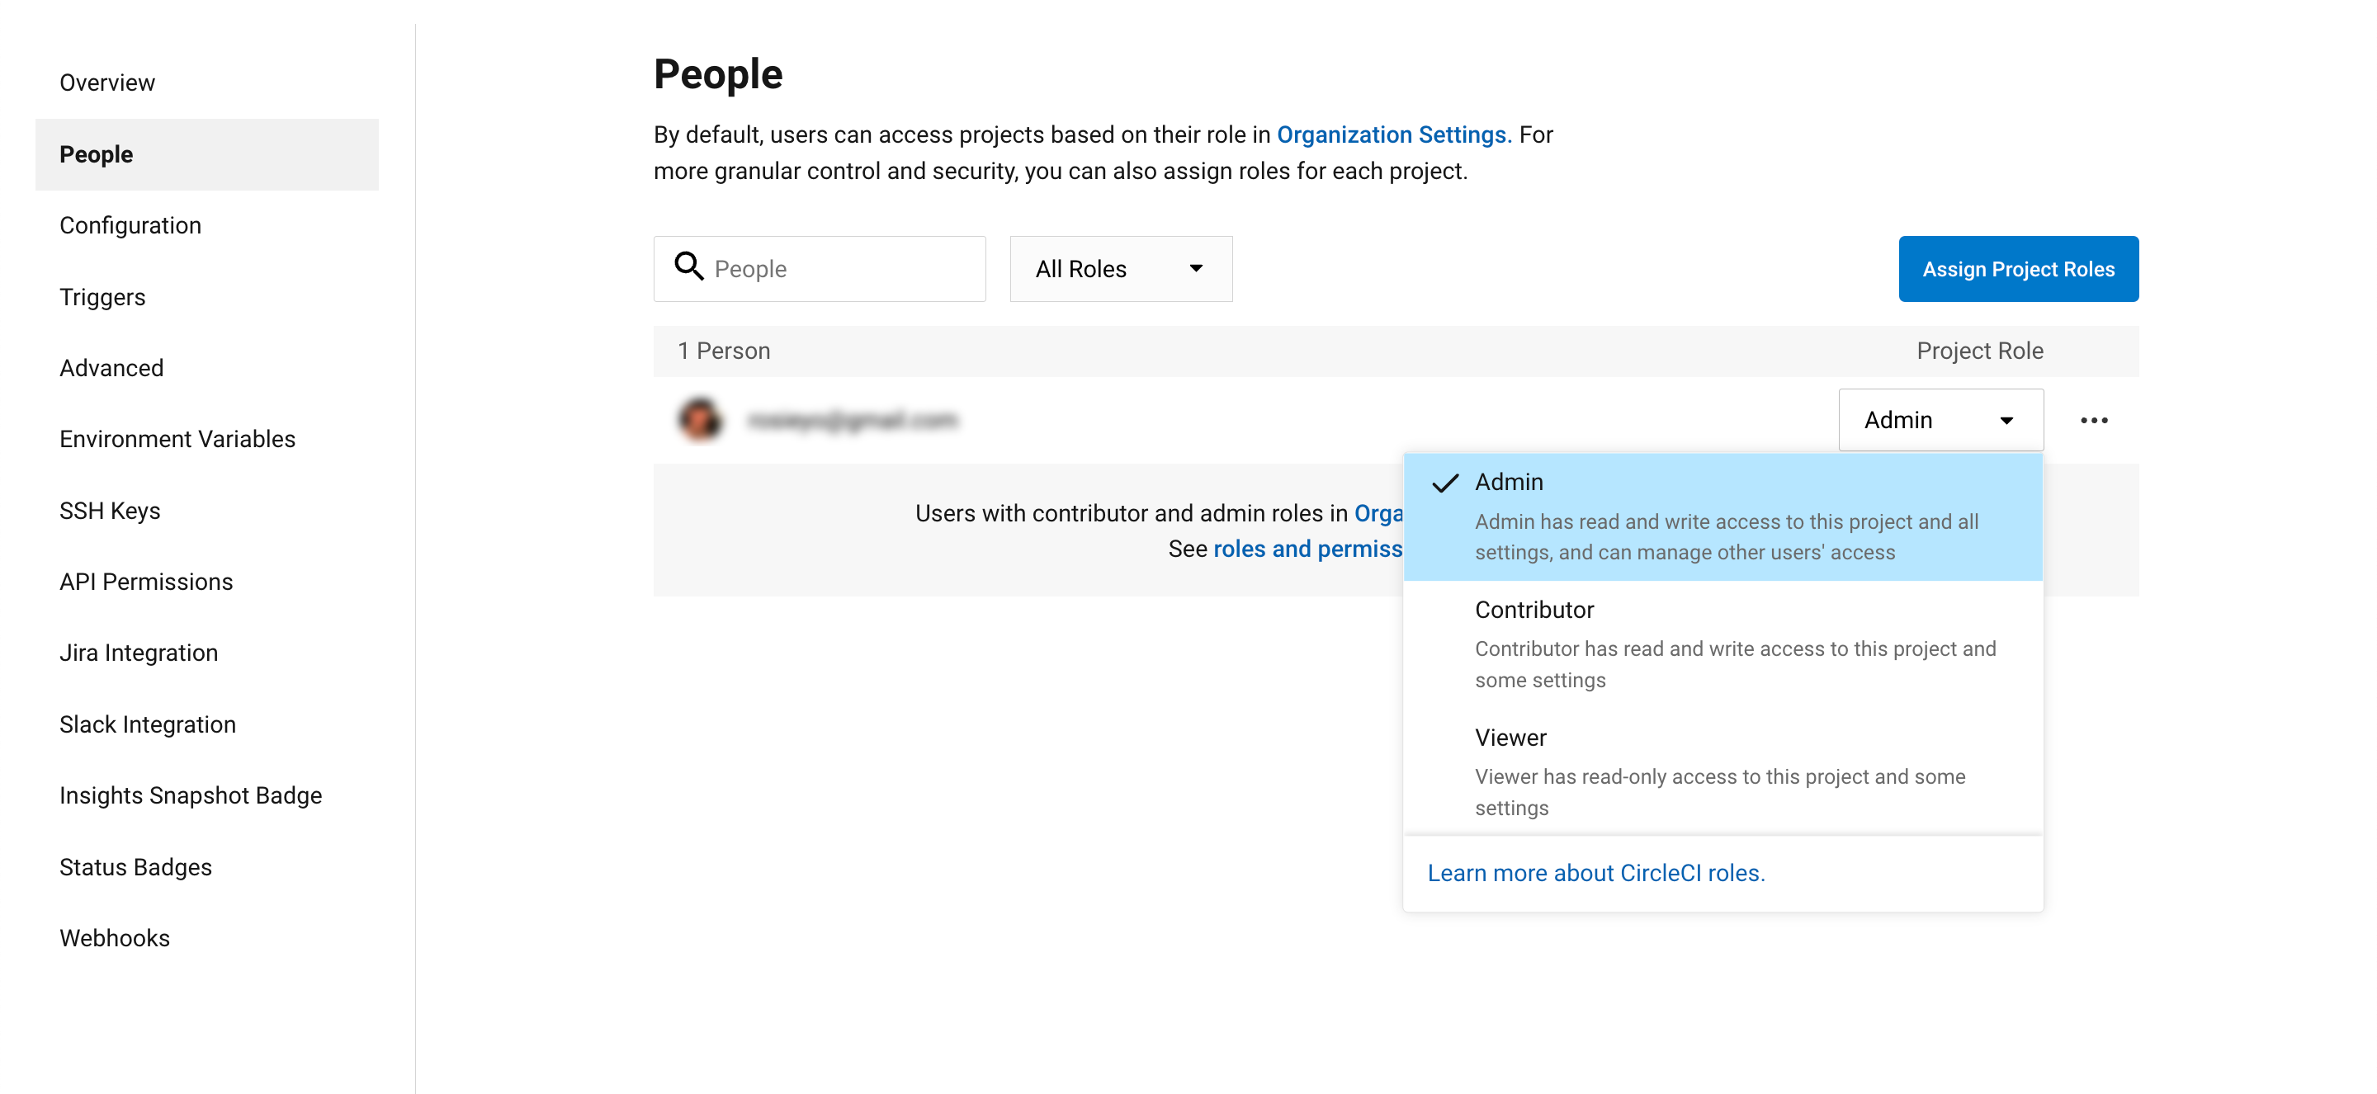
Task: Collapse the Admin project role dropdown
Action: pos(1940,420)
